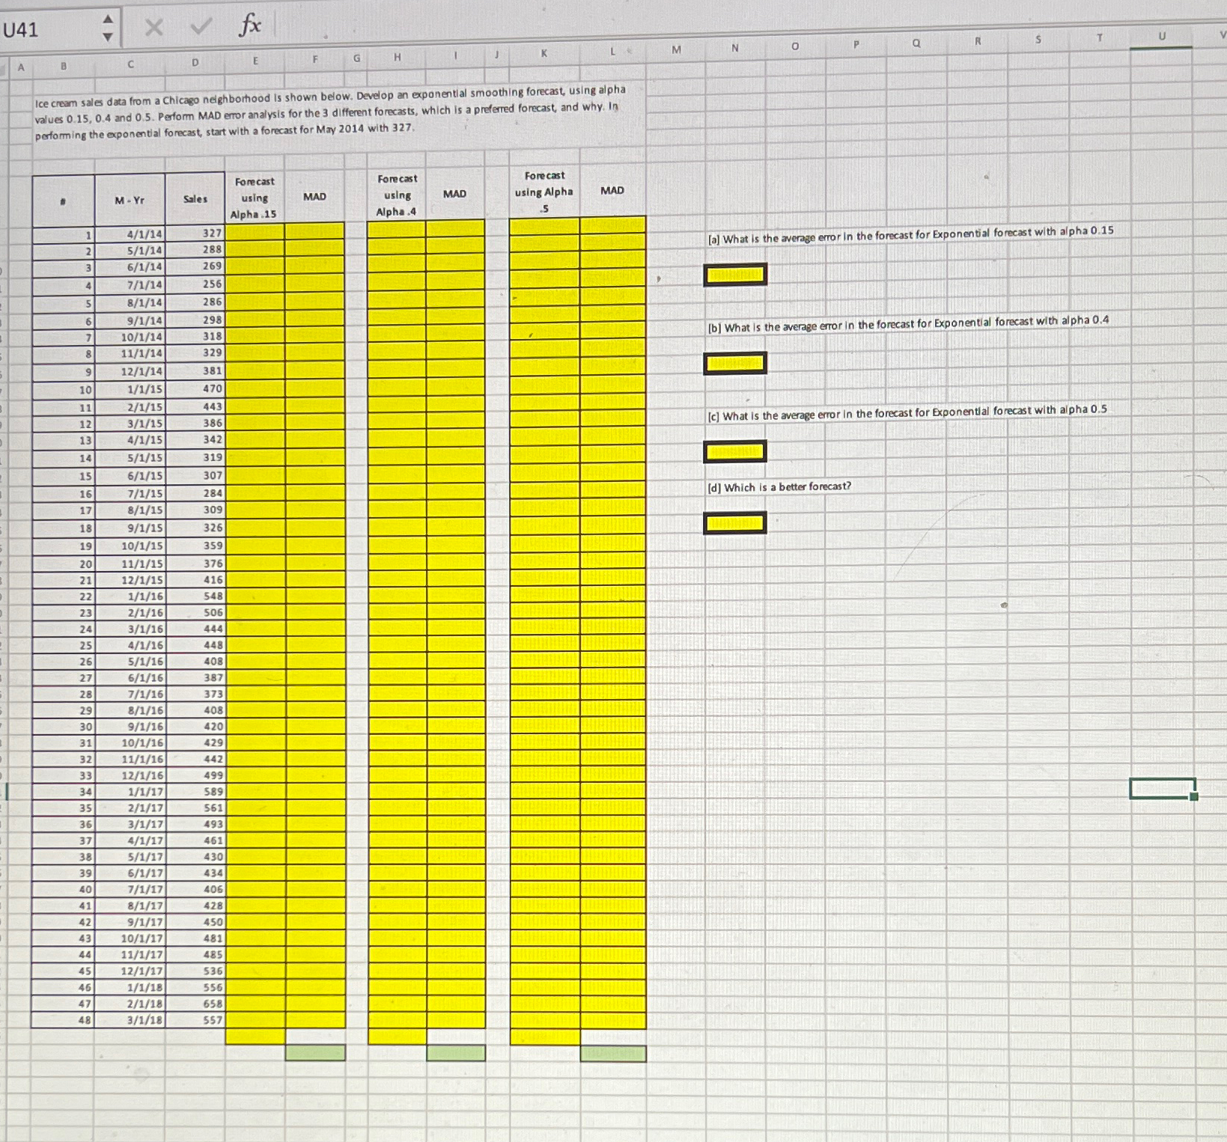Click the question (b) text about alpha 0.4
Screen dimensions: 1227x1142
coord(908,324)
